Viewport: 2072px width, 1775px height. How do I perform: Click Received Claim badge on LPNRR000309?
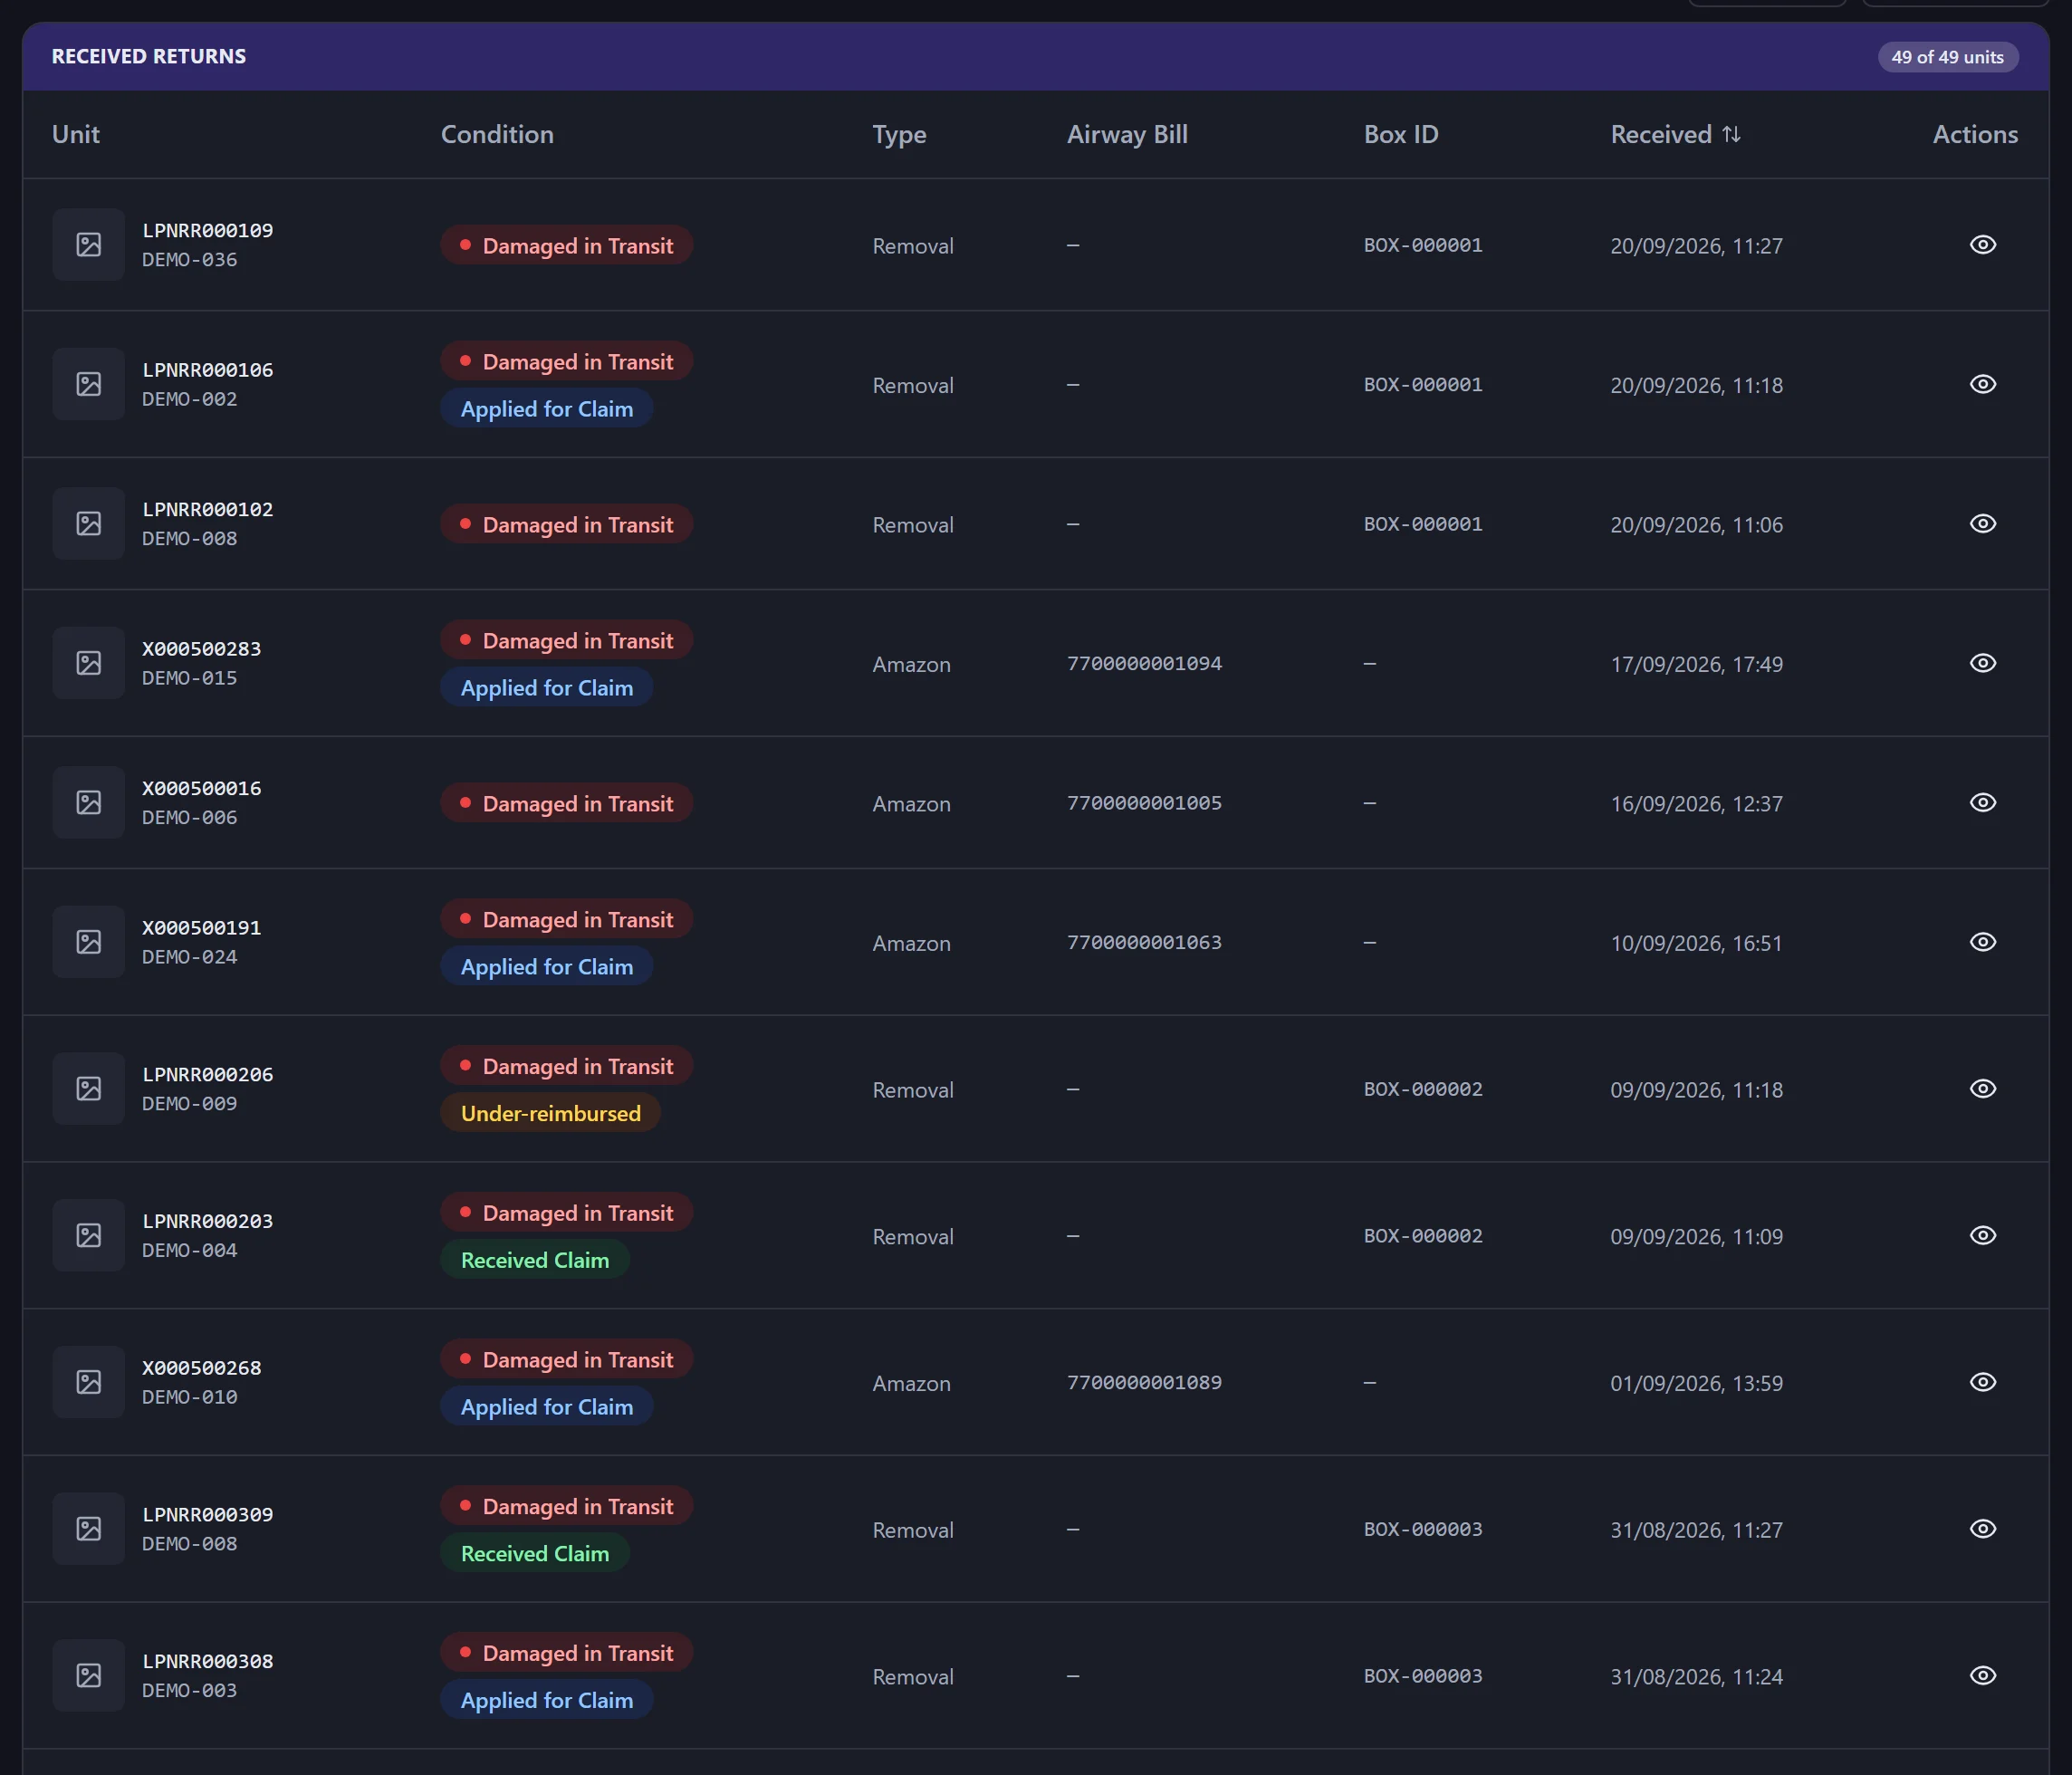[535, 1553]
